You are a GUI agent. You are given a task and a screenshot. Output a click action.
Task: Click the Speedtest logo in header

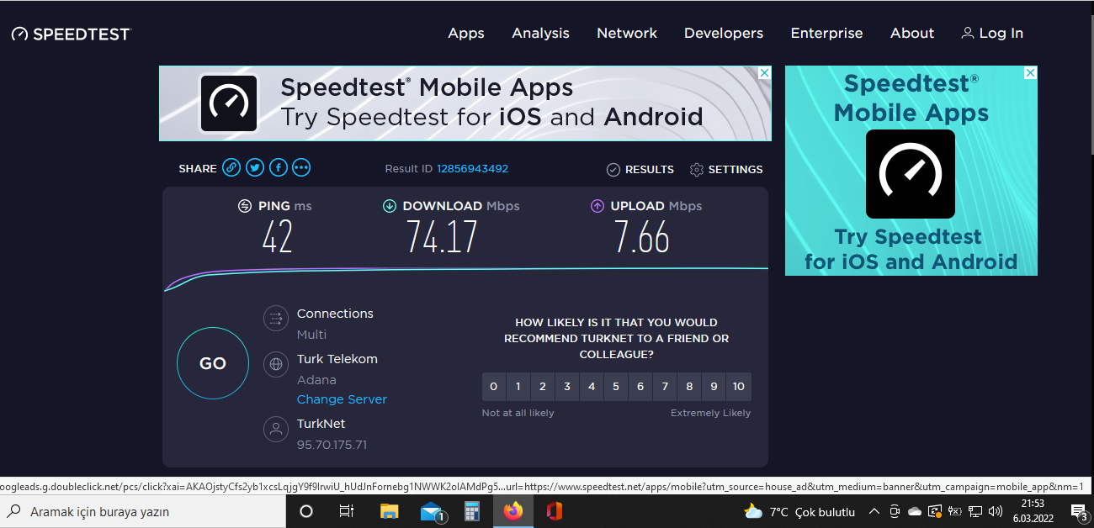coord(72,34)
